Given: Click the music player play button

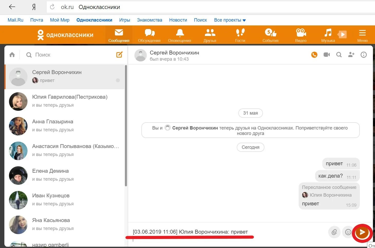Looking at the screenshot, I should click(x=342, y=34).
